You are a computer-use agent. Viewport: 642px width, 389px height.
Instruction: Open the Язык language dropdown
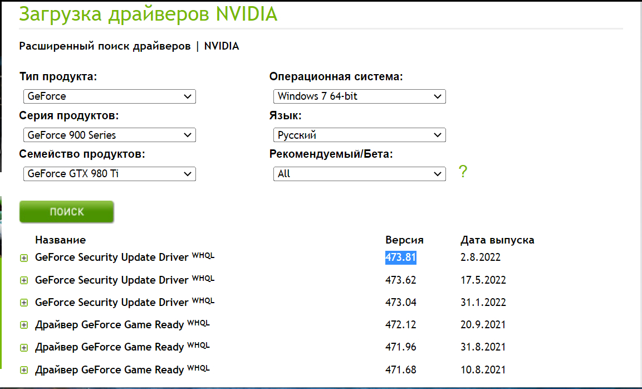point(360,135)
